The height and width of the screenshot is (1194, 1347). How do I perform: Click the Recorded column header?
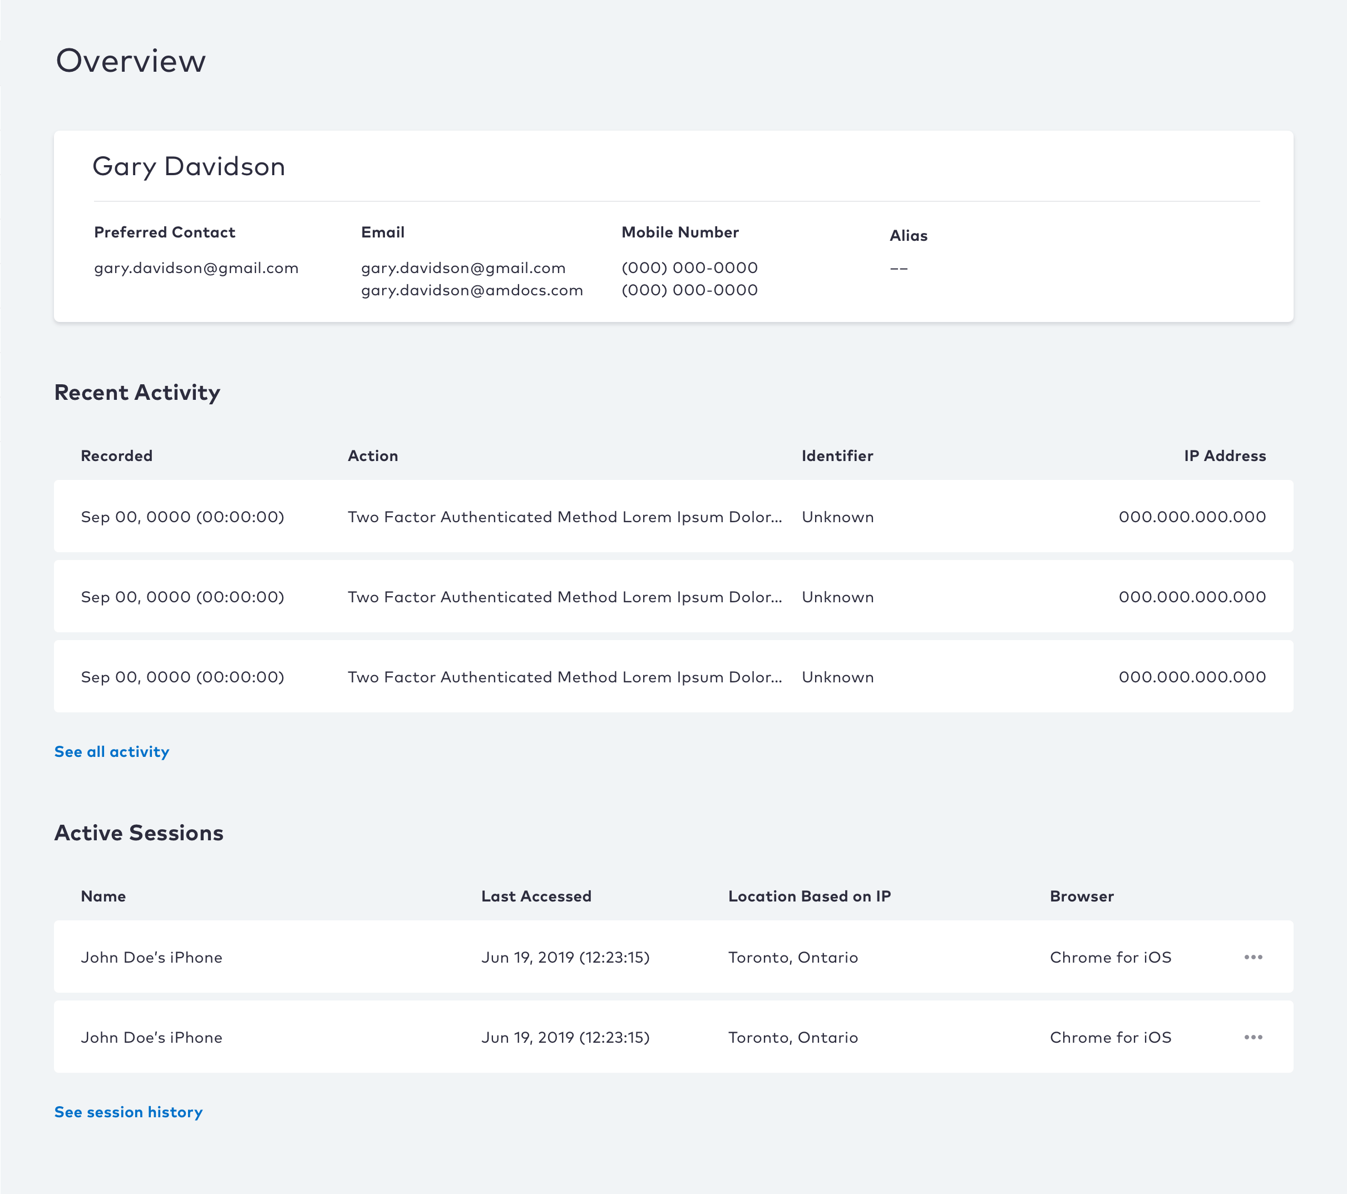click(117, 455)
